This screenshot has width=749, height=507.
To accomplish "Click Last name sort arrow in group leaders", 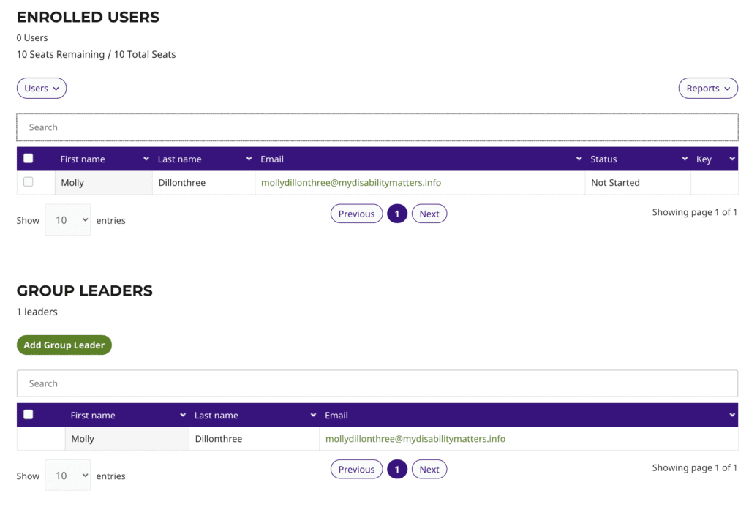I will pos(313,416).
